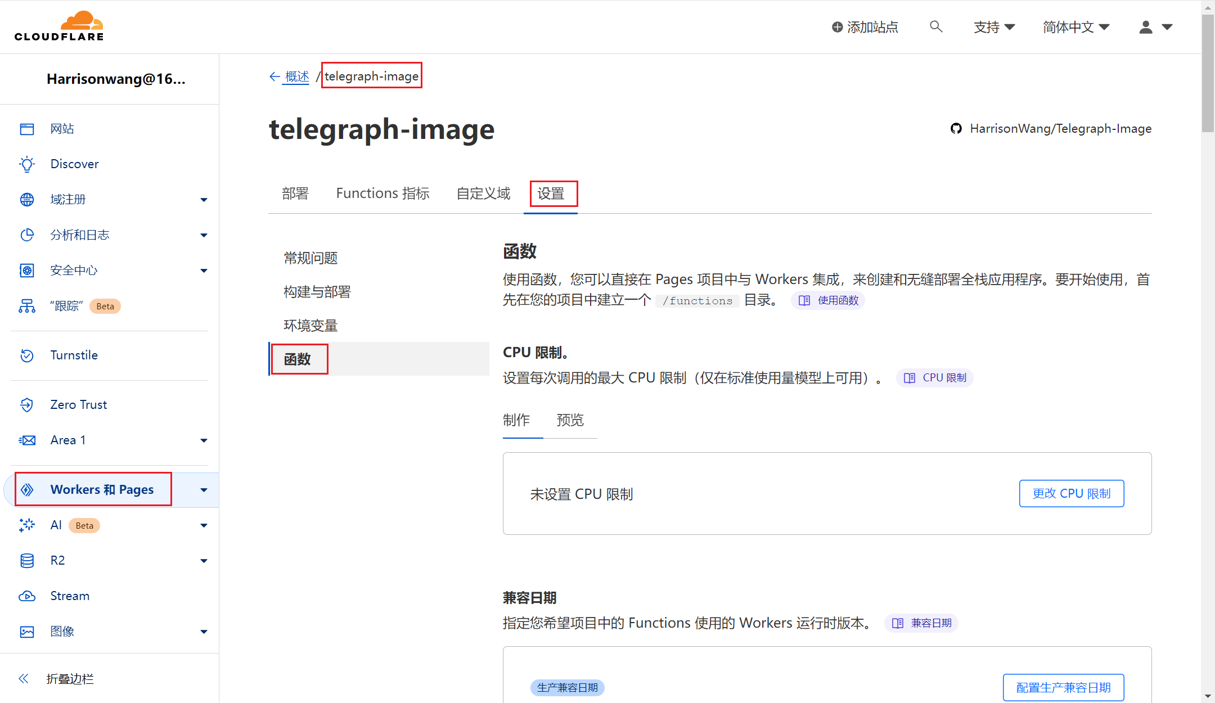This screenshot has height=703, width=1215.
Task: Select 环境变量 in settings menu
Action: (x=310, y=326)
